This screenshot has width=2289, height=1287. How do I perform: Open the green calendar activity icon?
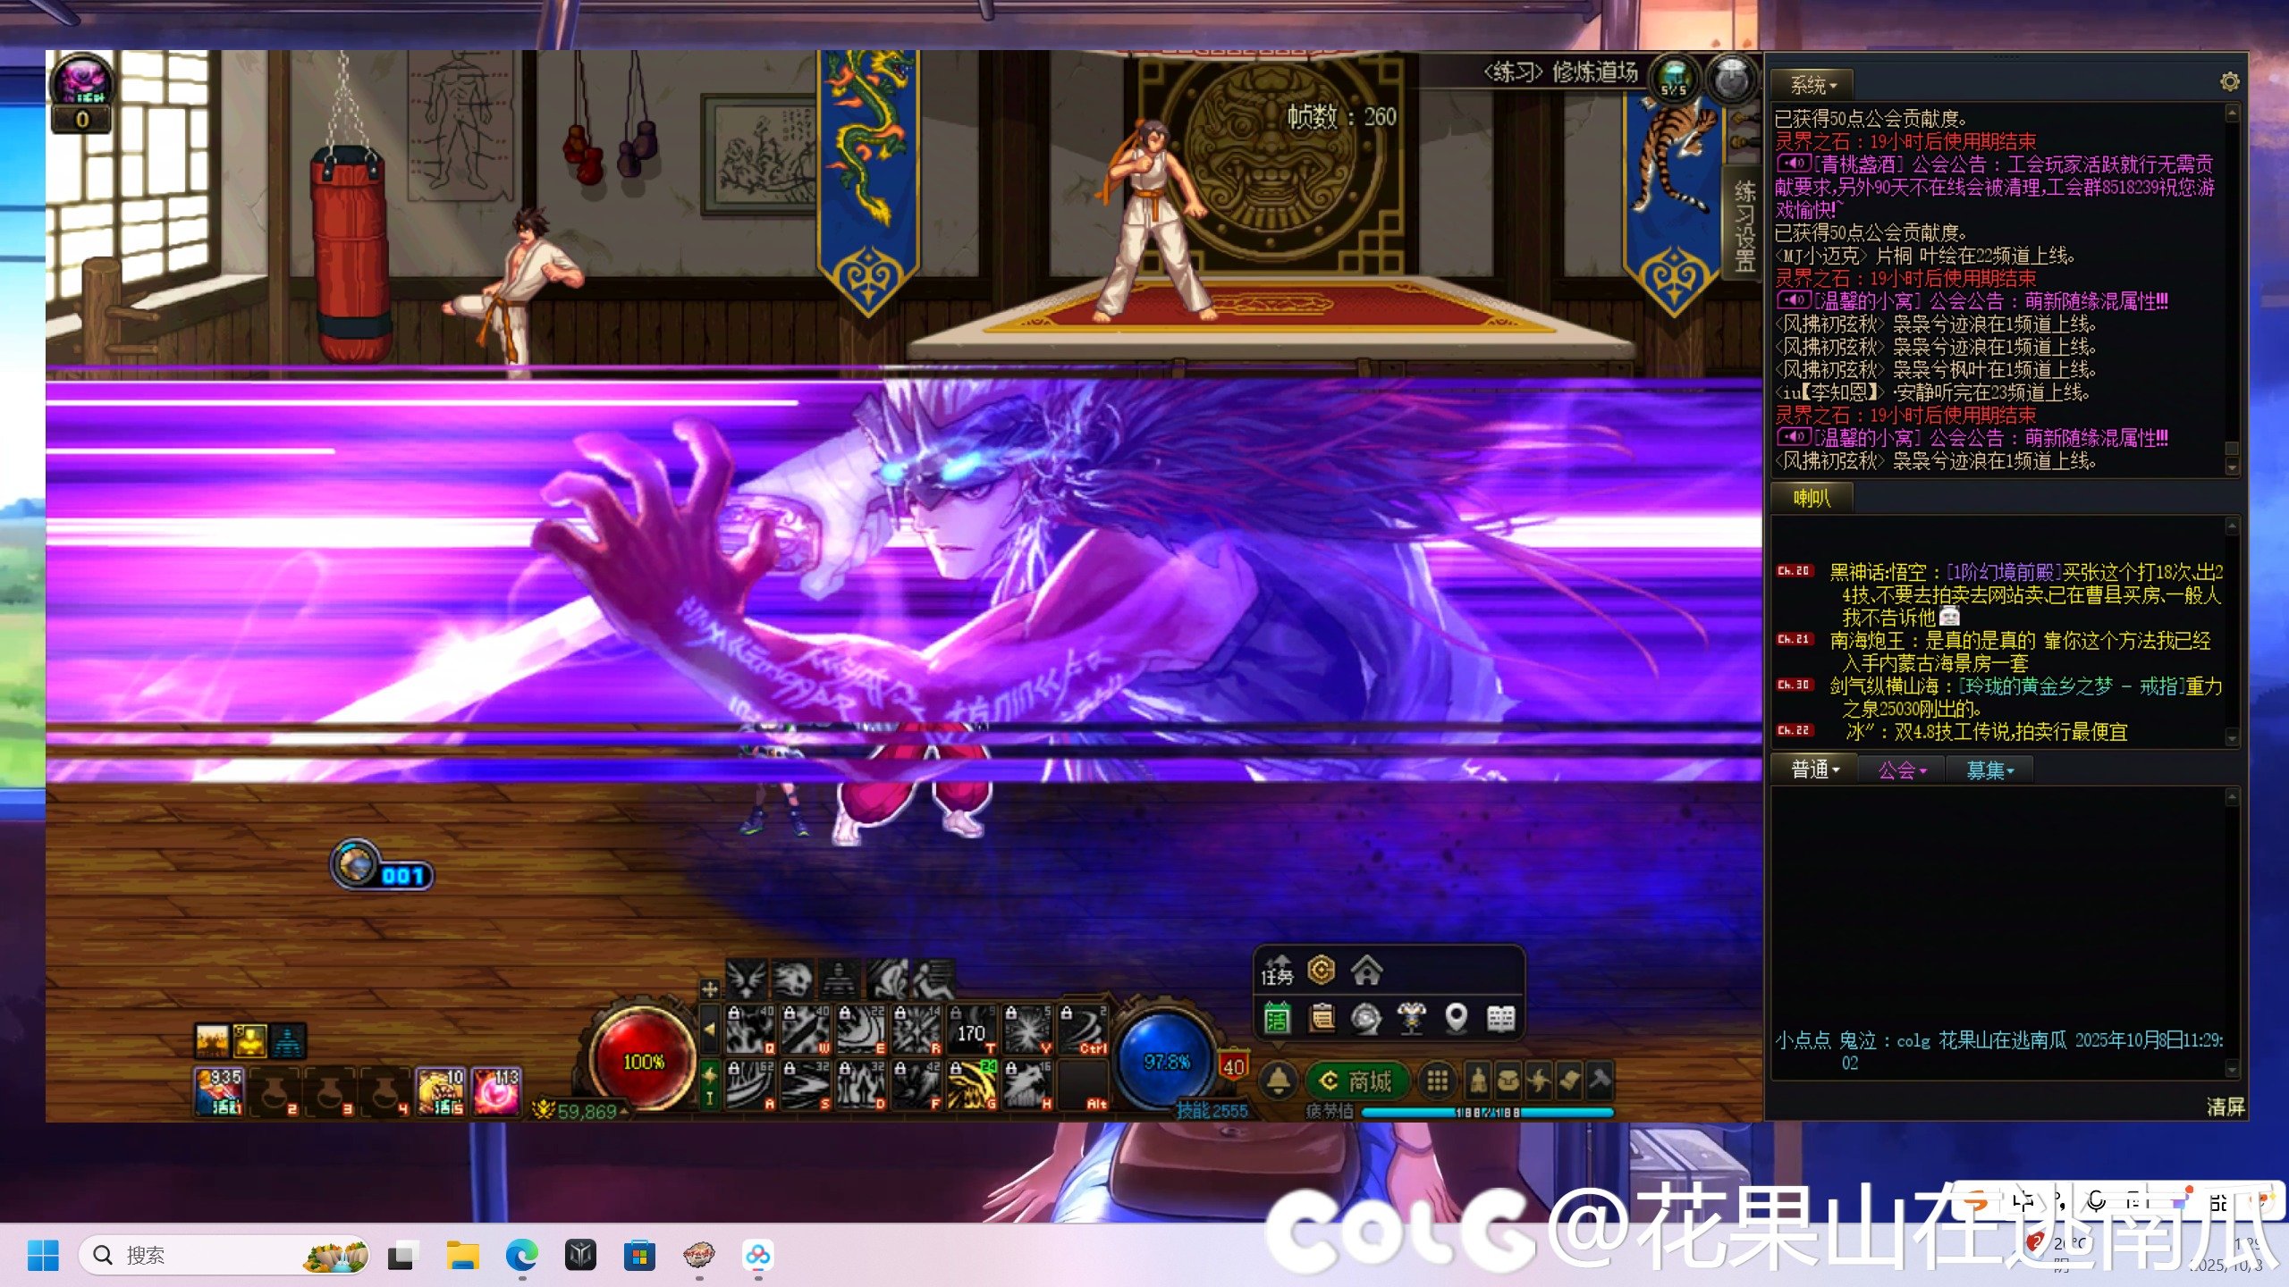[x=1277, y=1018]
